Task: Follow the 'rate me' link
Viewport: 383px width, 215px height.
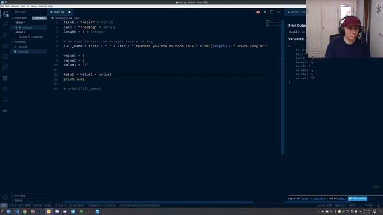Action: pyautogui.click(x=318, y=199)
